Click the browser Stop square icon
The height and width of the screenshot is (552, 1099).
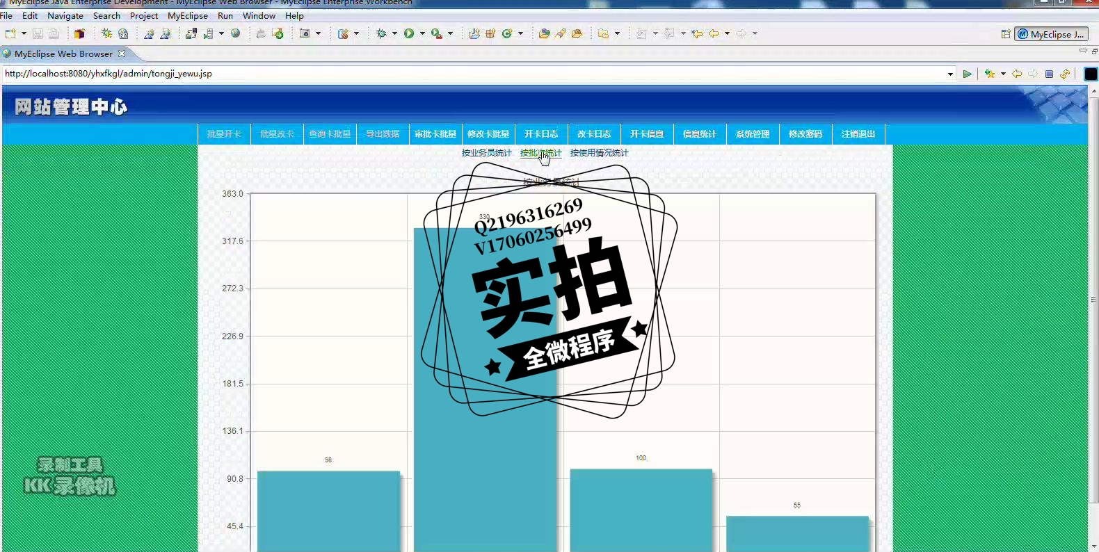tap(1049, 74)
